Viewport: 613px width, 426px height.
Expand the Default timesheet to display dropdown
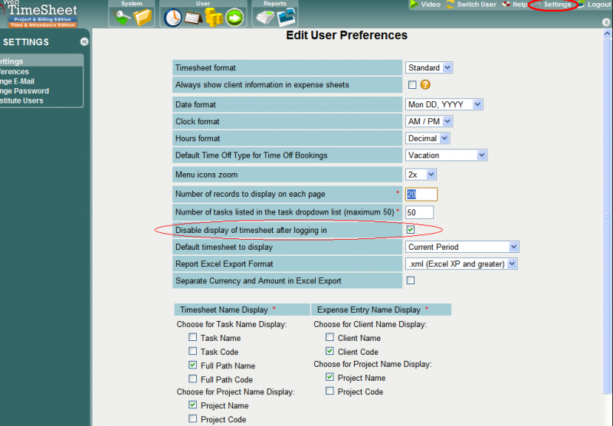462,247
